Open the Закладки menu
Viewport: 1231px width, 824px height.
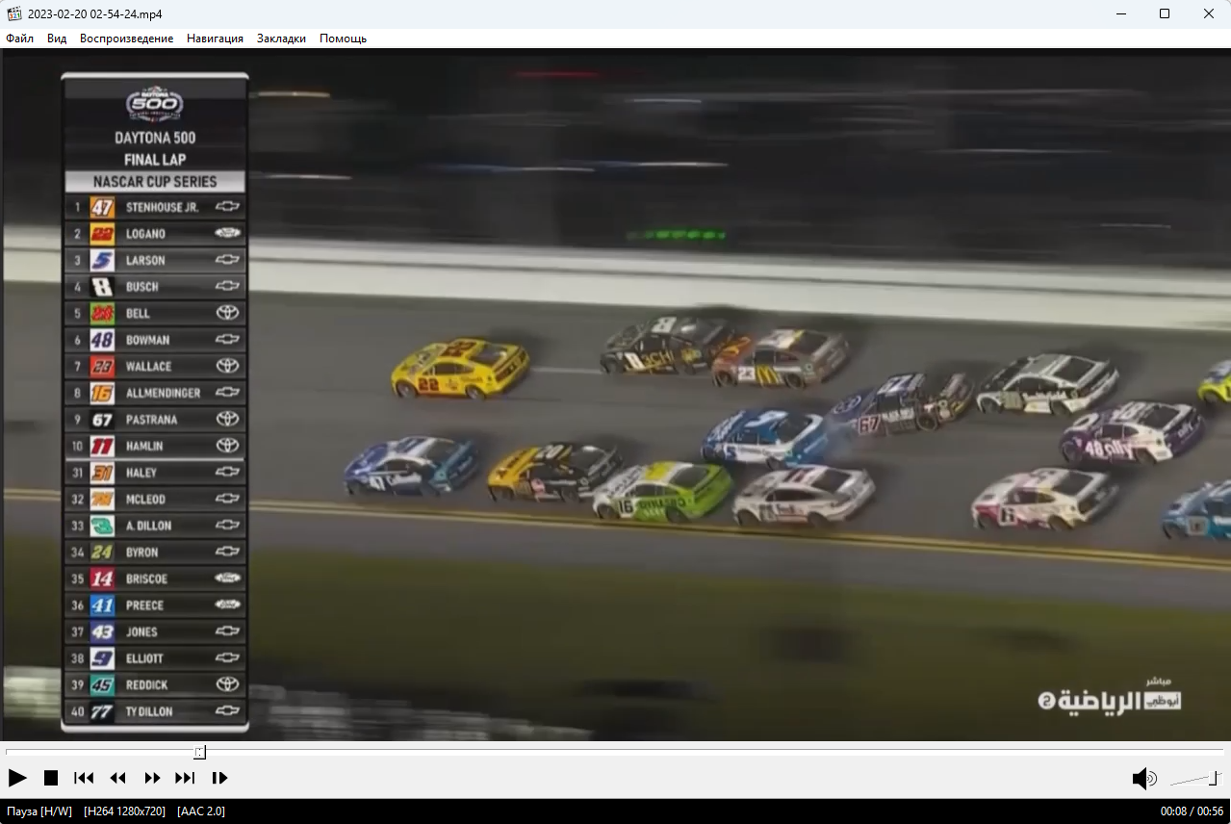click(281, 39)
